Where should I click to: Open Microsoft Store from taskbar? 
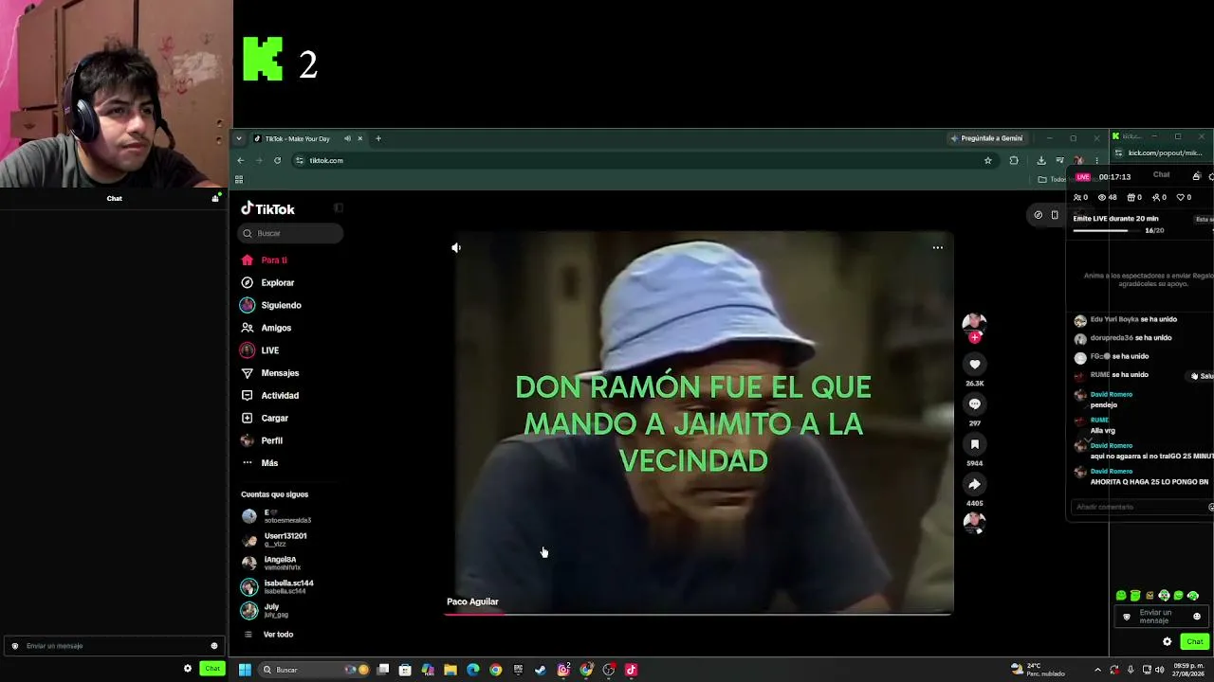coord(405,670)
